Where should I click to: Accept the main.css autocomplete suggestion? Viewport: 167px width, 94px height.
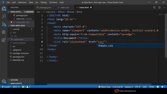point(130,46)
